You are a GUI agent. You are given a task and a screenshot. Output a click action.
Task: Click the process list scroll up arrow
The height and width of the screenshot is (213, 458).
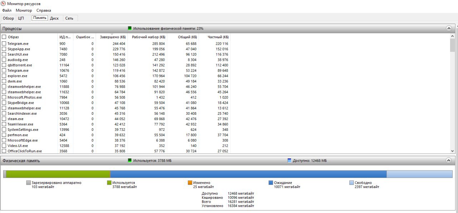[452, 36]
